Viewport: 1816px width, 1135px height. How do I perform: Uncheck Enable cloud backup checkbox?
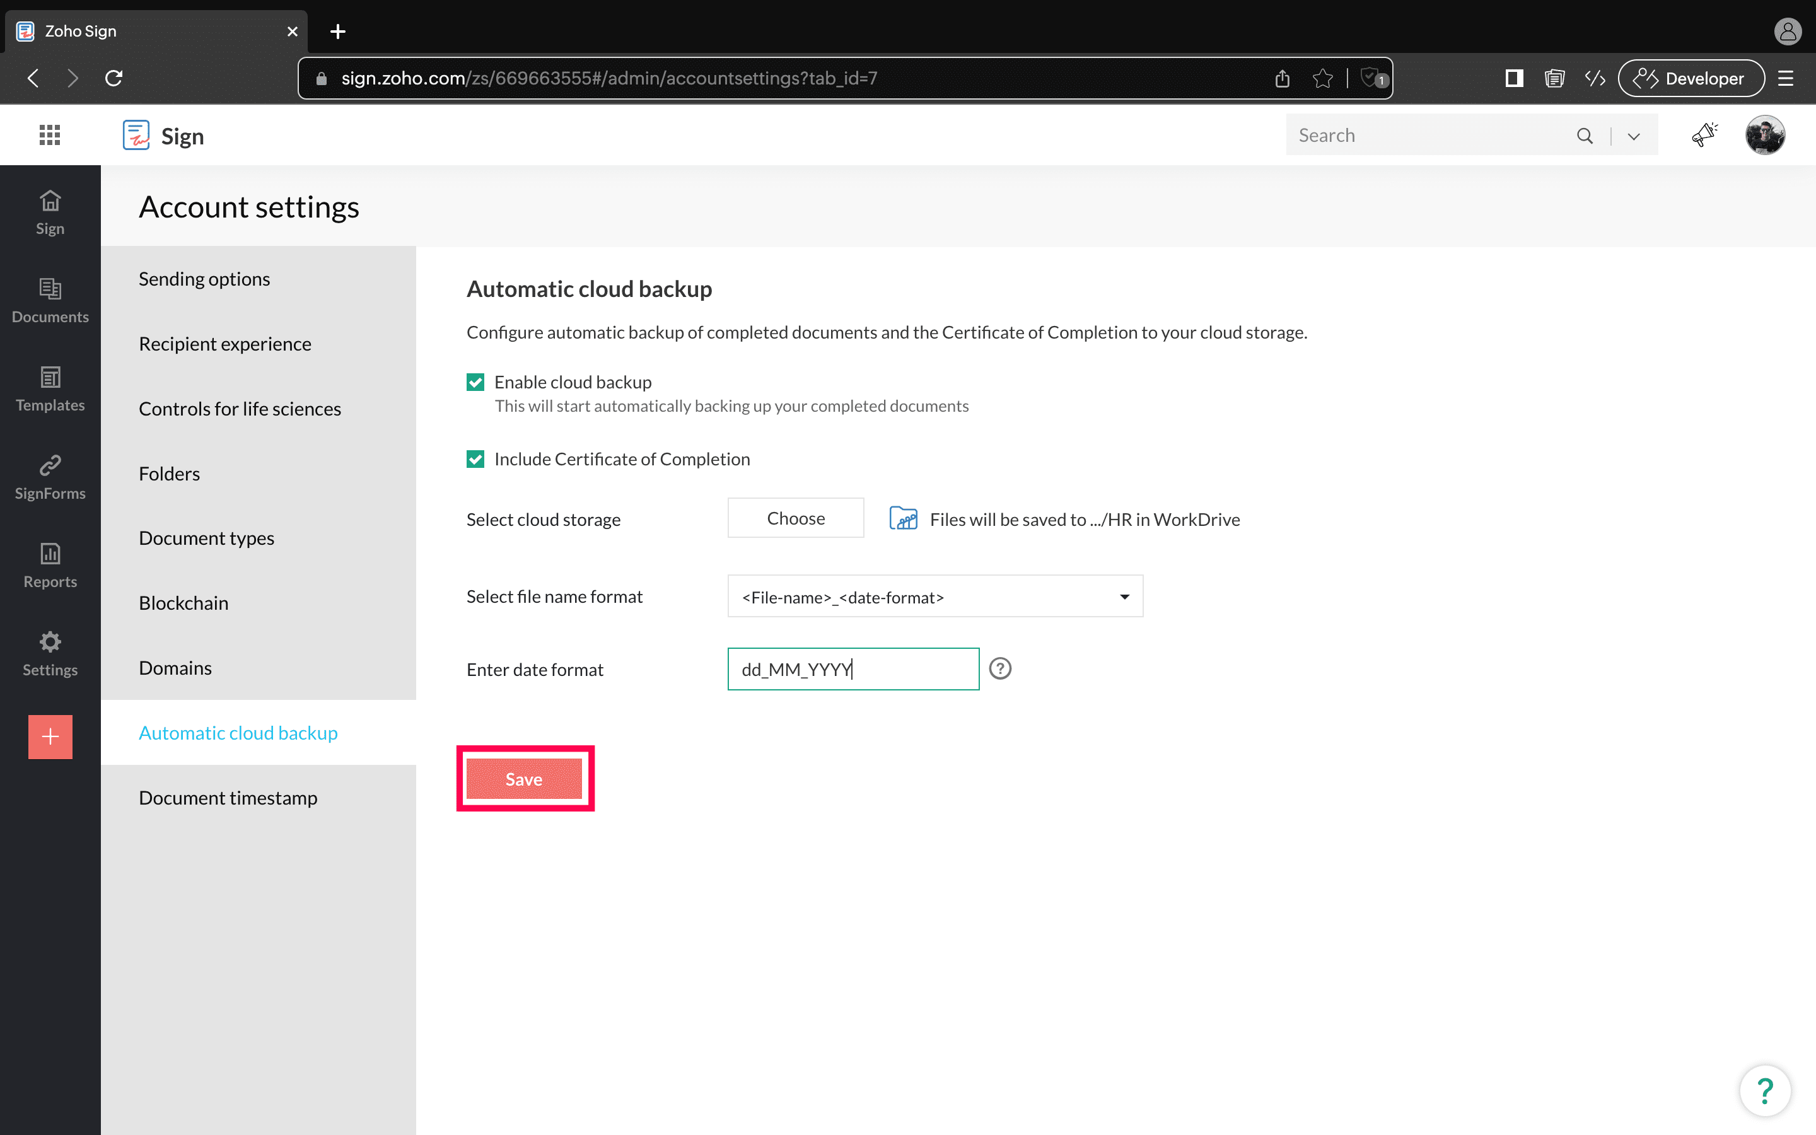(475, 382)
